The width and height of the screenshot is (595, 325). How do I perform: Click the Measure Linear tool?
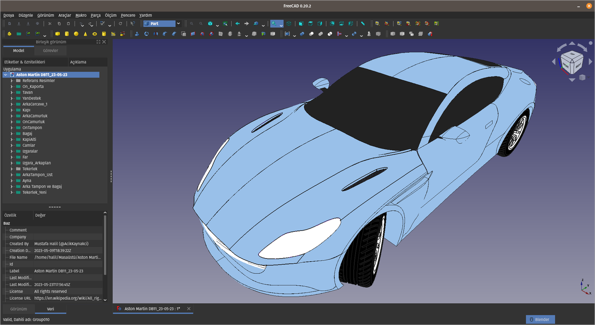pos(377,23)
